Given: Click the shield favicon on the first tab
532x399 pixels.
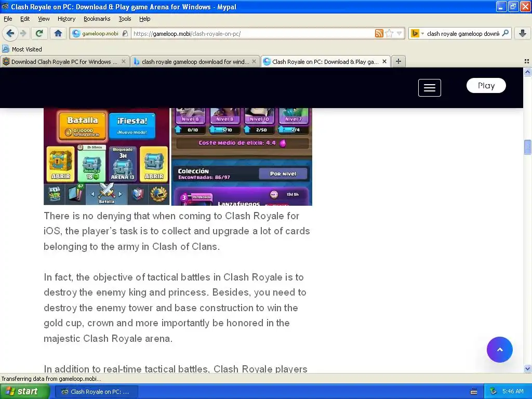Looking at the screenshot, I should click(6, 61).
